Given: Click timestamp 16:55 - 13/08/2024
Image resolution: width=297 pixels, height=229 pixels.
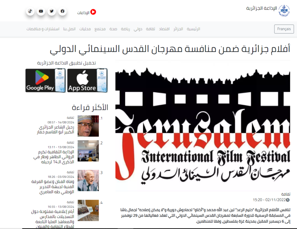Looking at the screenshot, I should pyautogui.click(x=61, y=207).
